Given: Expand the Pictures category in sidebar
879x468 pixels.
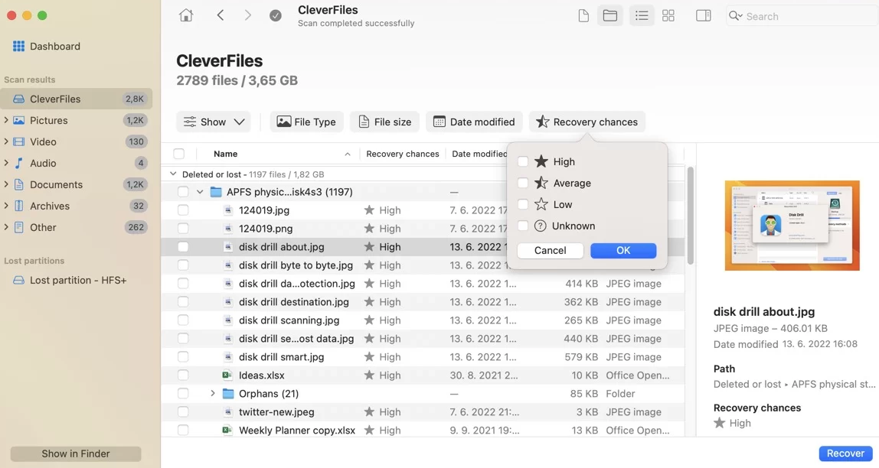Looking at the screenshot, I should click(6, 120).
